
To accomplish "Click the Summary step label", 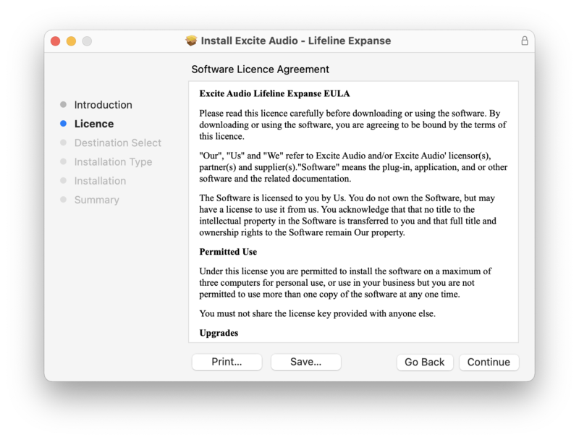I will [96, 200].
